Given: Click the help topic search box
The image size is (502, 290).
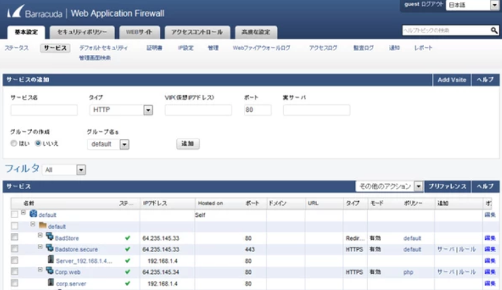Looking at the screenshot, I should coord(446,30).
